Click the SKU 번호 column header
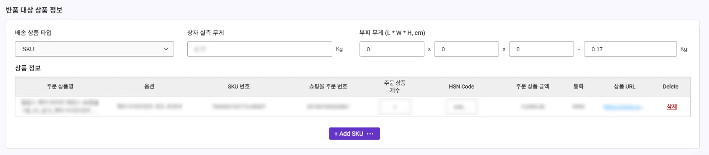Screen dimensions: 709x155 239,86
